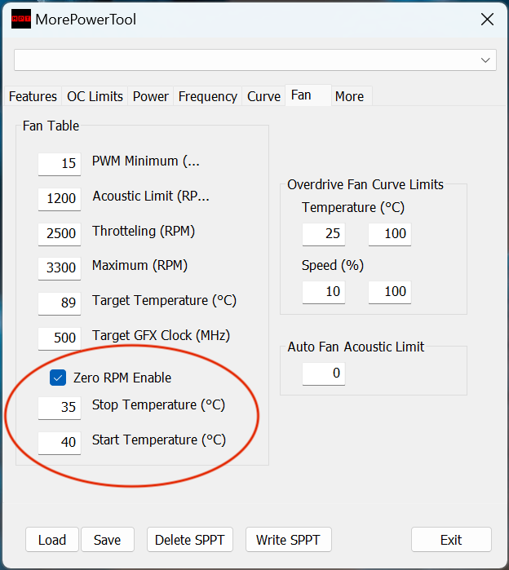Image resolution: width=509 pixels, height=570 pixels.
Task: Click the Overdrive Fan Curve Limits heading
Action: coord(365,184)
